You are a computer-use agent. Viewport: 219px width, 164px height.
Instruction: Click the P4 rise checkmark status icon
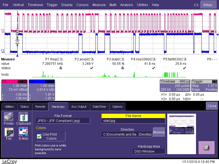point(154,68)
